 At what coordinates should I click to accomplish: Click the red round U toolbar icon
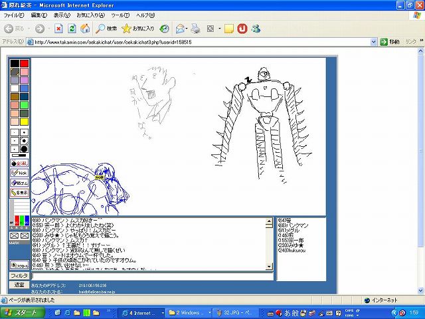click(242, 29)
